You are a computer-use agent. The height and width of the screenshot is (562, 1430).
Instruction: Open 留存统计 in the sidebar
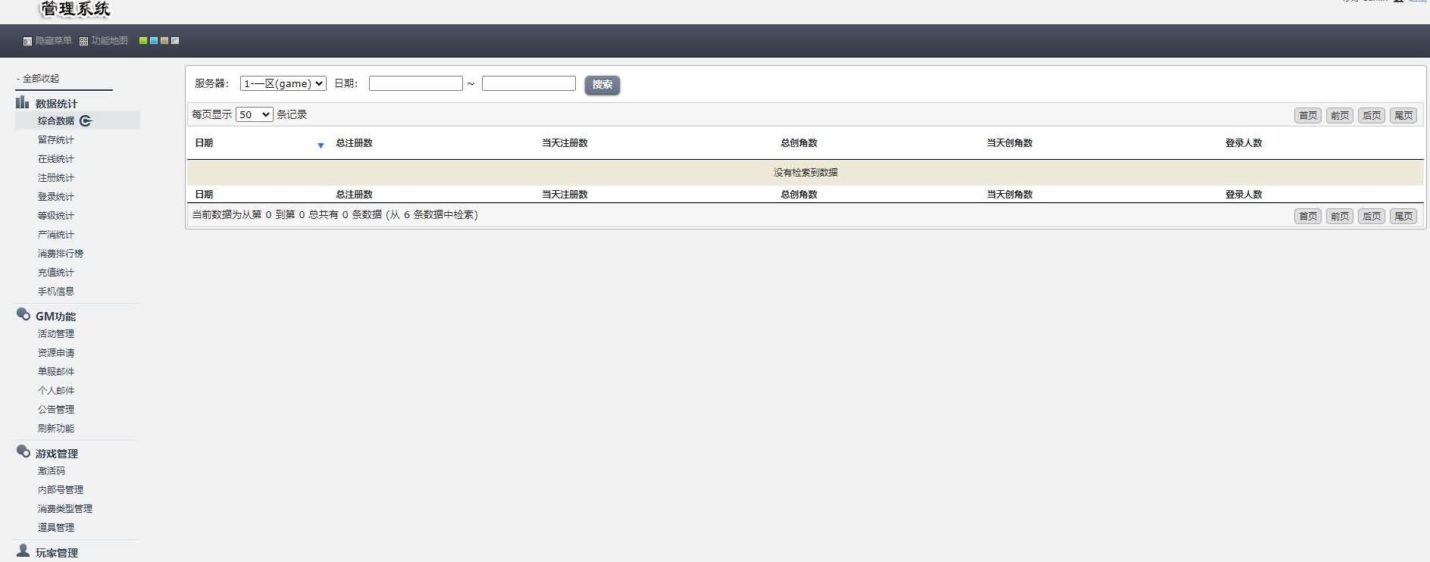[56, 140]
